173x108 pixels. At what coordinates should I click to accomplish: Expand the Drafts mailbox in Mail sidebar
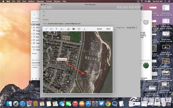(x=32, y=34)
